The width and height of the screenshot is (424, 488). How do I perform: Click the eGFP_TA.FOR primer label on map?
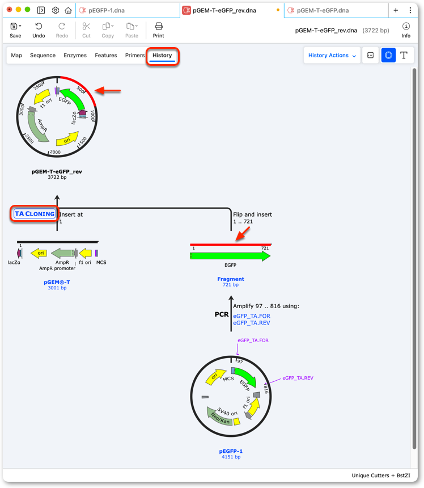[253, 340]
